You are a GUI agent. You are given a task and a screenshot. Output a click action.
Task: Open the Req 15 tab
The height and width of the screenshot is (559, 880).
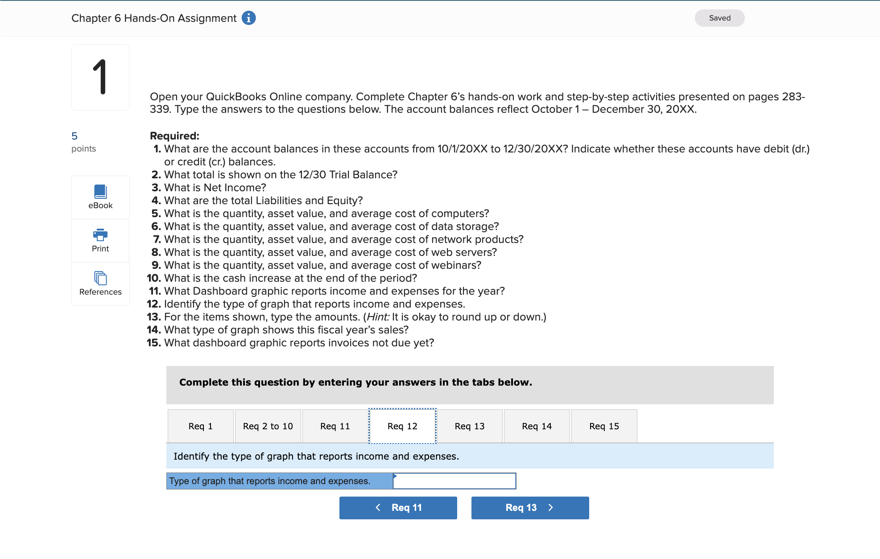pyautogui.click(x=604, y=426)
